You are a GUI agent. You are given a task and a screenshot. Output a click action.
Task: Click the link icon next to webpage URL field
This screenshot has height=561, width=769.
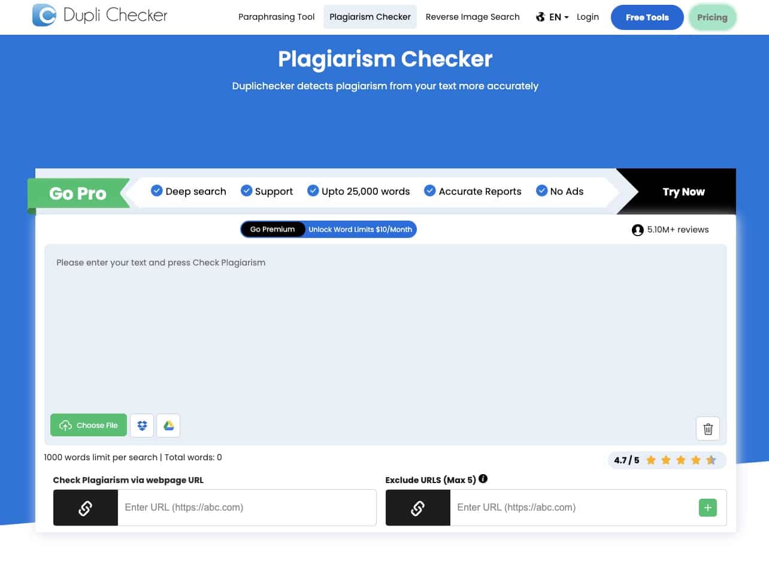(85, 507)
